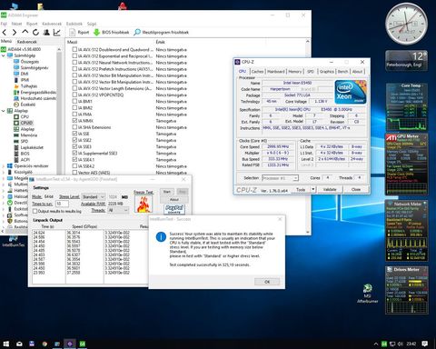Toggle IA SHA Extensions checkbox
Viewport: 436px width, 349px height.
point(74,127)
